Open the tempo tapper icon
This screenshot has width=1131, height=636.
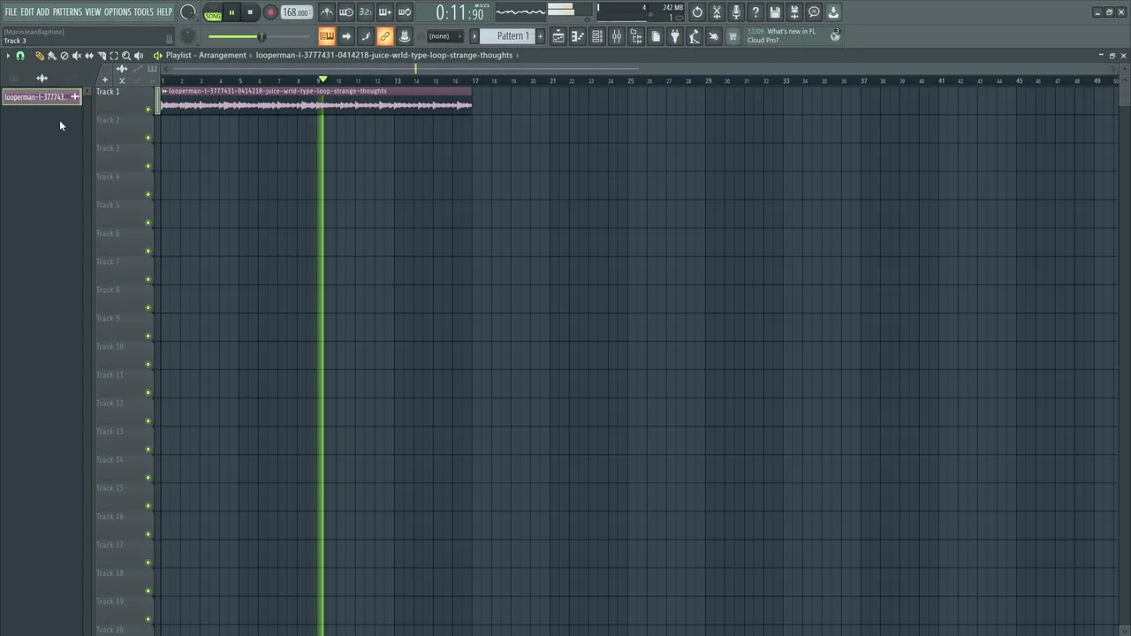click(x=695, y=36)
